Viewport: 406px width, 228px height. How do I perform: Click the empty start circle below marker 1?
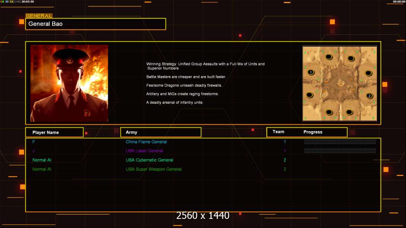309,95
